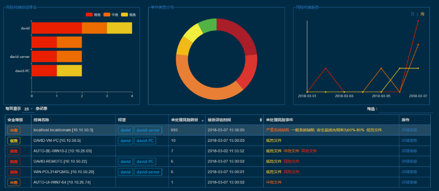Screen dimensions: 439x191
Task: Click yellow segment of david-PC bar
Action: [x=69, y=70]
